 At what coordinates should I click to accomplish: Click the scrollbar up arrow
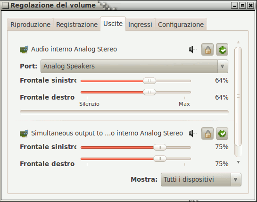point(238,42)
